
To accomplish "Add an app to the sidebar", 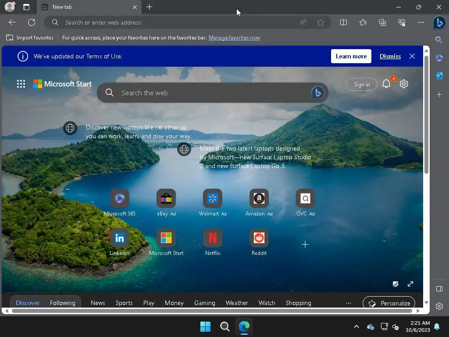I will (x=439, y=95).
